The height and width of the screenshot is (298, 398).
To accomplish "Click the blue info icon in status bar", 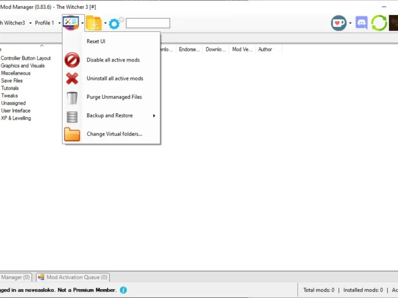I will click(x=123, y=290).
